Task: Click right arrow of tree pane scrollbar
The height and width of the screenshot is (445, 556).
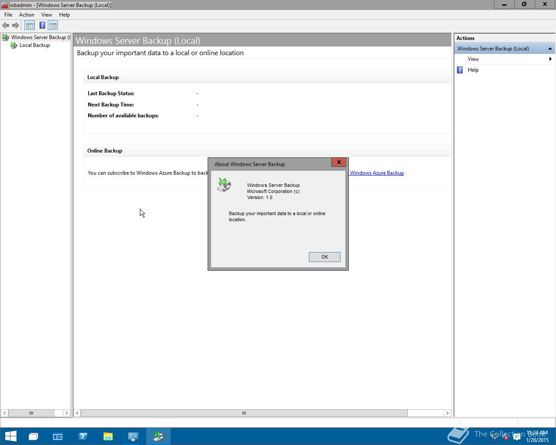Action: click(x=66, y=413)
